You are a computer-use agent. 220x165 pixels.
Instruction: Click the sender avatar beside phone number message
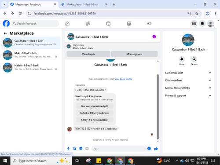[70, 129]
